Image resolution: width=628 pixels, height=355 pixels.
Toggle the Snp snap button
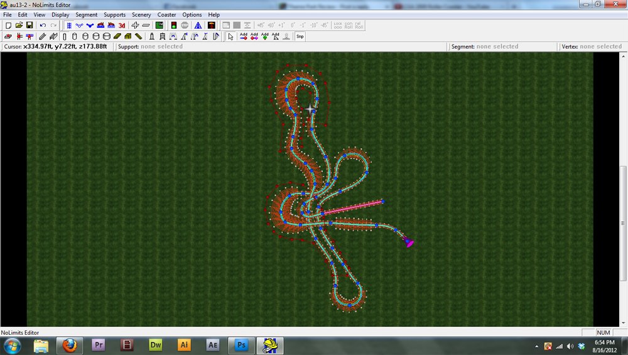pyautogui.click(x=300, y=36)
